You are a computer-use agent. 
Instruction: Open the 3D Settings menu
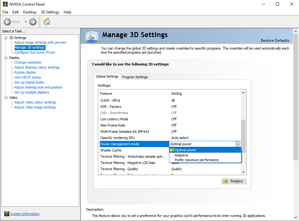coord(50,12)
